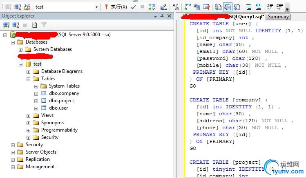306x178 pixels.
Task: Collapse the Databases folder node
Action: 13,42
